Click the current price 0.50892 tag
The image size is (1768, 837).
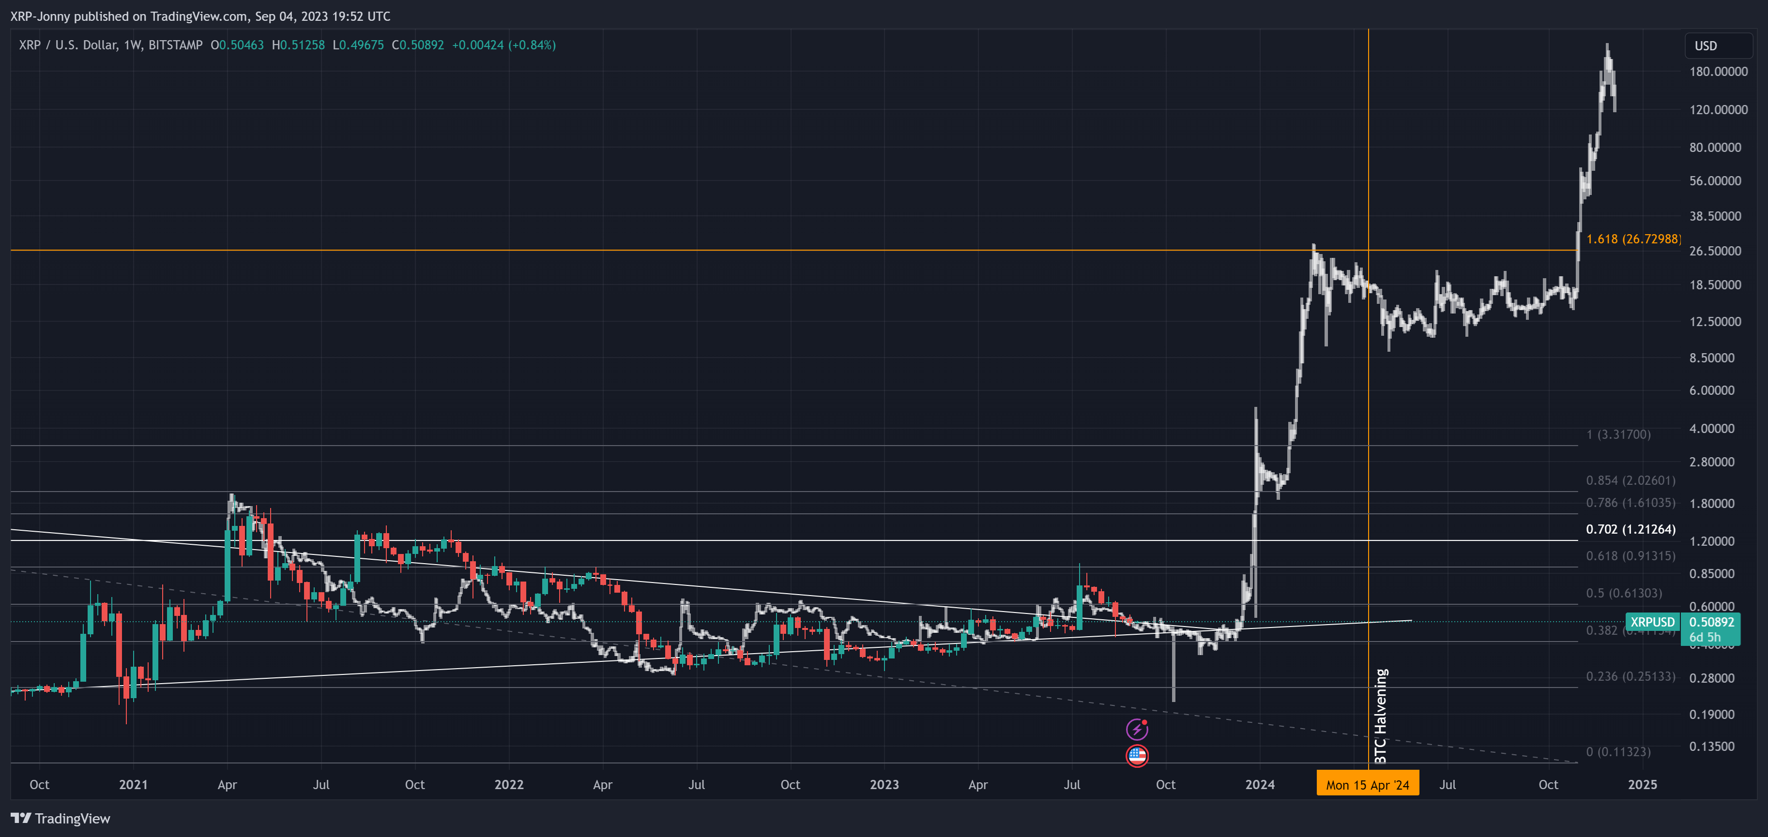pyautogui.click(x=1711, y=622)
